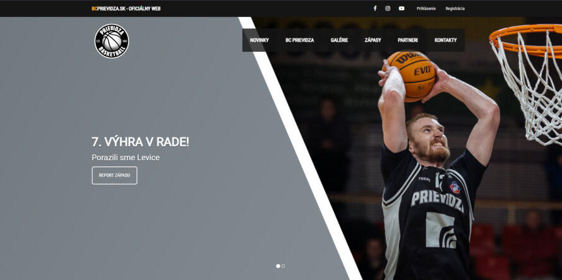
Task: Go to Zápasy in navigation
Action: pos(373,40)
